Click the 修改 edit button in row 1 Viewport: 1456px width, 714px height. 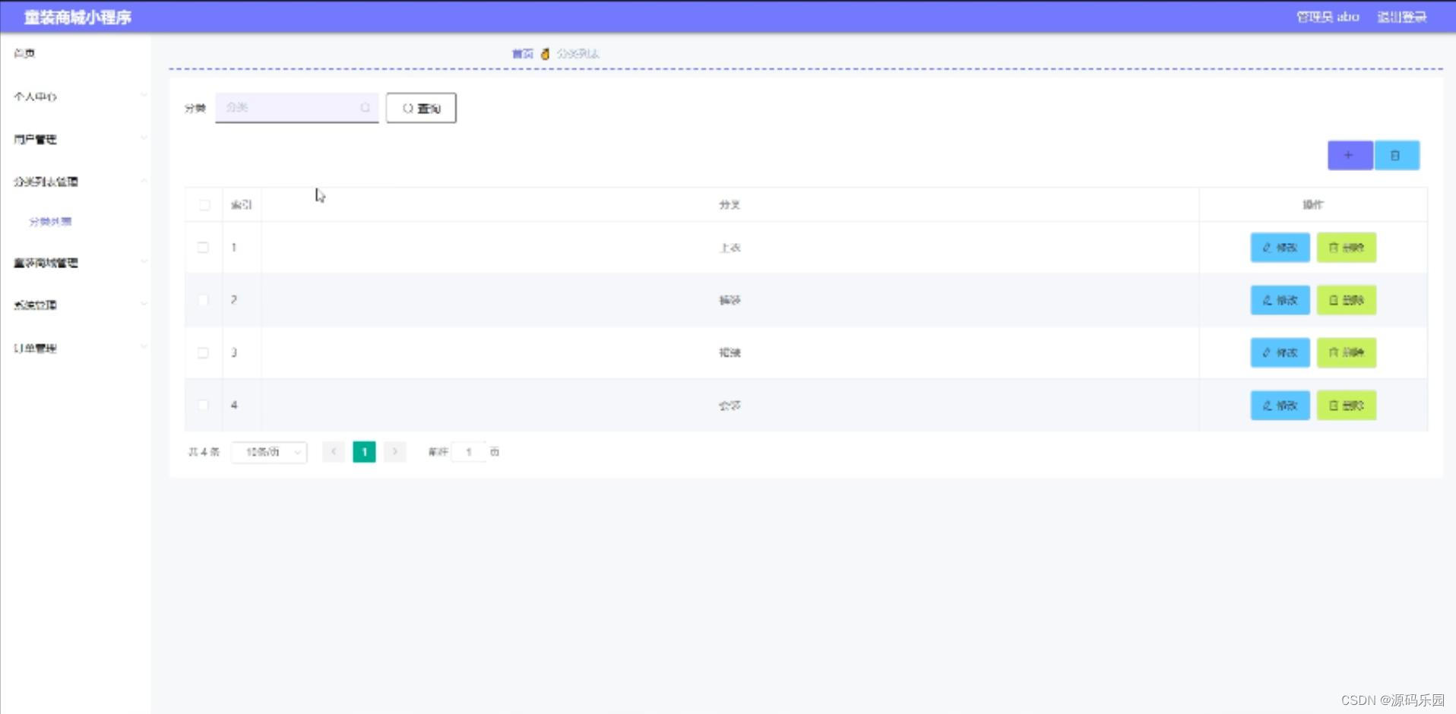pos(1280,248)
